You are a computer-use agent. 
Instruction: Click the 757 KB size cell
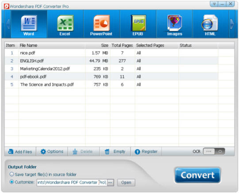pyautogui.click(x=101, y=84)
